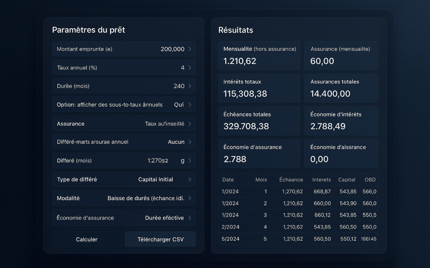Click the Assurance (mensualité) result card
Image resolution: width=430 pixels, height=268 pixels.
point(341,55)
